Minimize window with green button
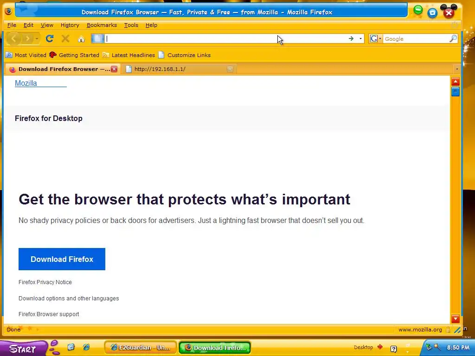 pyautogui.click(x=418, y=10)
